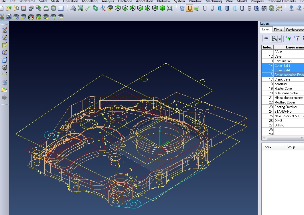This screenshot has width=304, height=215.
Task: Open the magnifier dropdown arrow in Layers panel
Action: click(x=280, y=39)
